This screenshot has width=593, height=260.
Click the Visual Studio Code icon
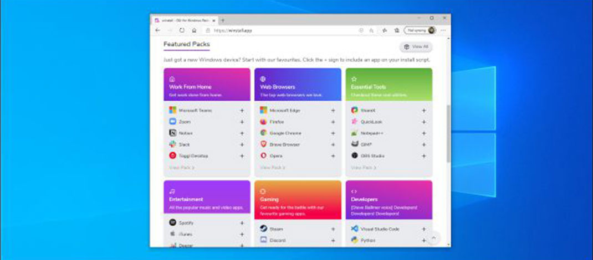point(354,228)
